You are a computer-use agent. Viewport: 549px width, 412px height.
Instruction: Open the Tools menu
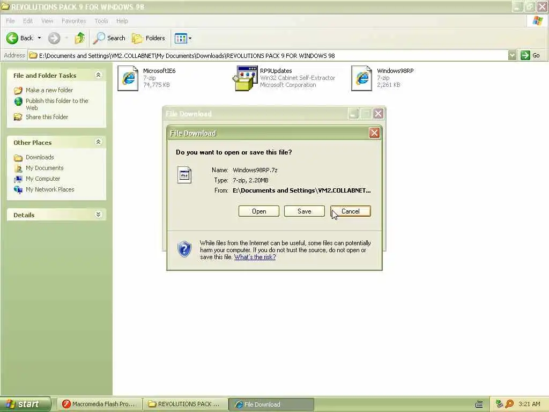[101, 21]
